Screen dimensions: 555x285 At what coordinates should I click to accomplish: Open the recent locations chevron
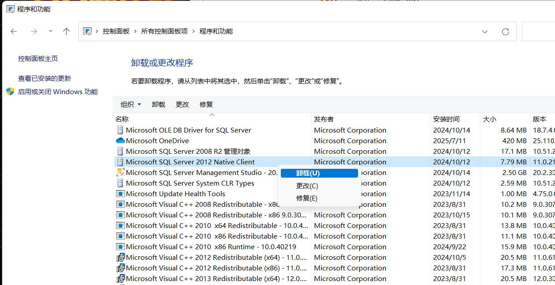click(50, 31)
